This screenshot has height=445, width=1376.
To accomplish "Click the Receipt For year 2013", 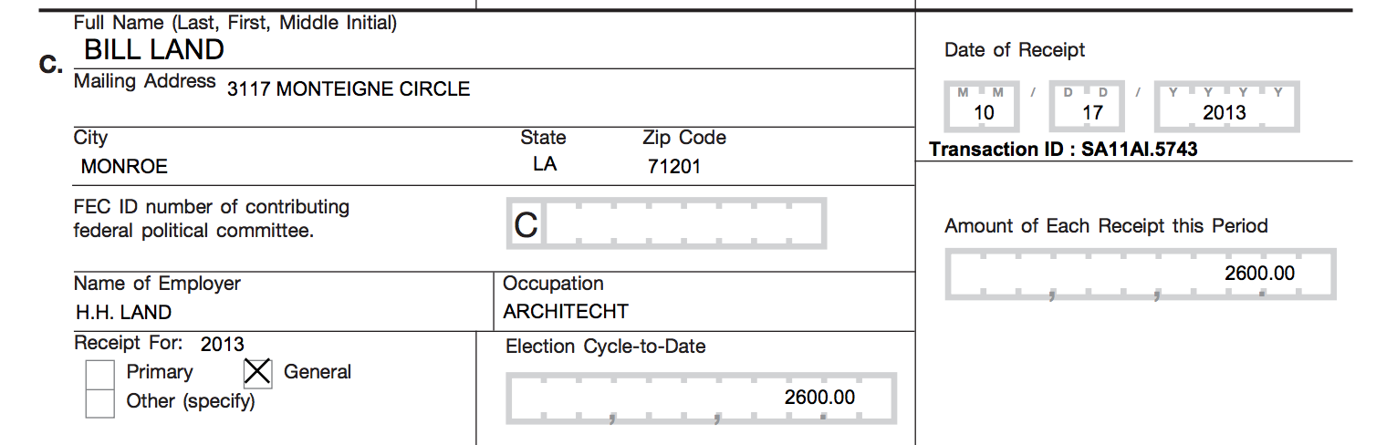I will (223, 344).
